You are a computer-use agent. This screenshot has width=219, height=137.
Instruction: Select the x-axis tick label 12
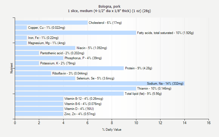pos(160,123)
